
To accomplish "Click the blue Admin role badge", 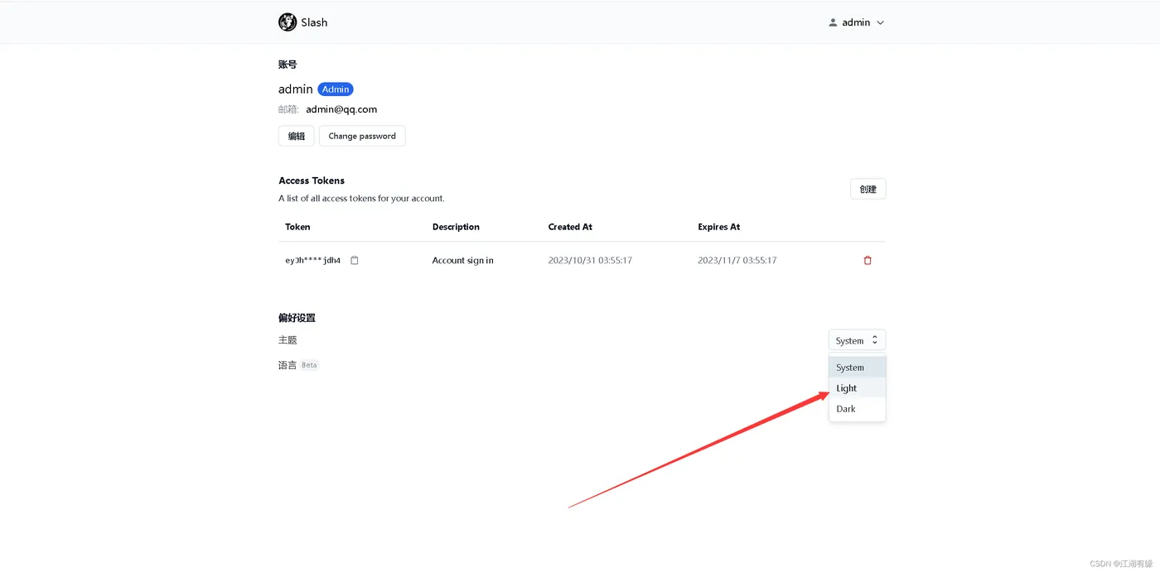I will 336,89.
